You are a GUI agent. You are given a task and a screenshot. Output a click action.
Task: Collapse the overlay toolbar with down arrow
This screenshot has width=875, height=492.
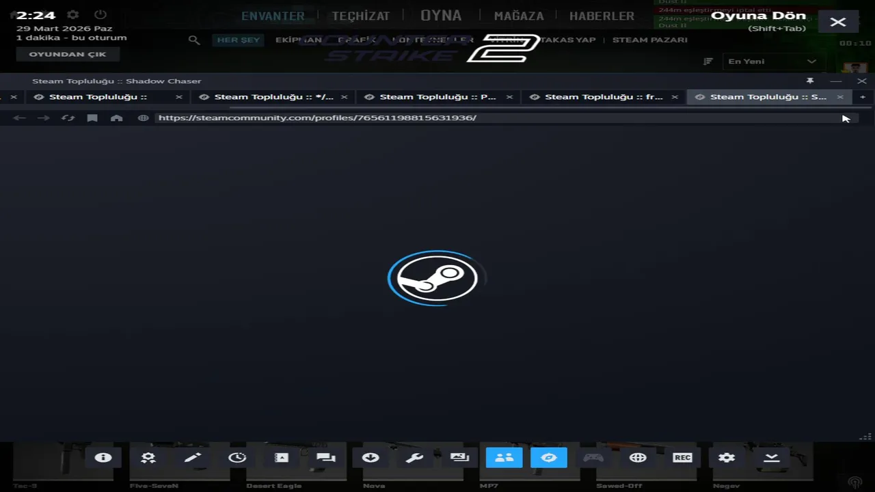[x=772, y=458]
